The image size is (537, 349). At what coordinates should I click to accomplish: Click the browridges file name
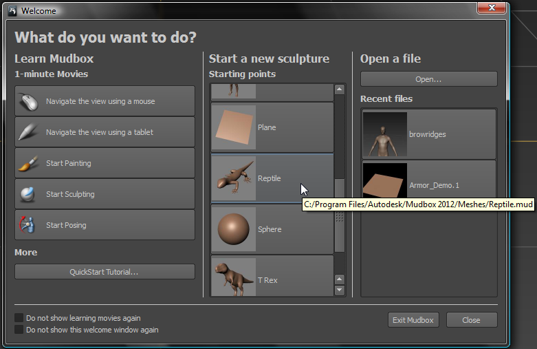click(428, 134)
